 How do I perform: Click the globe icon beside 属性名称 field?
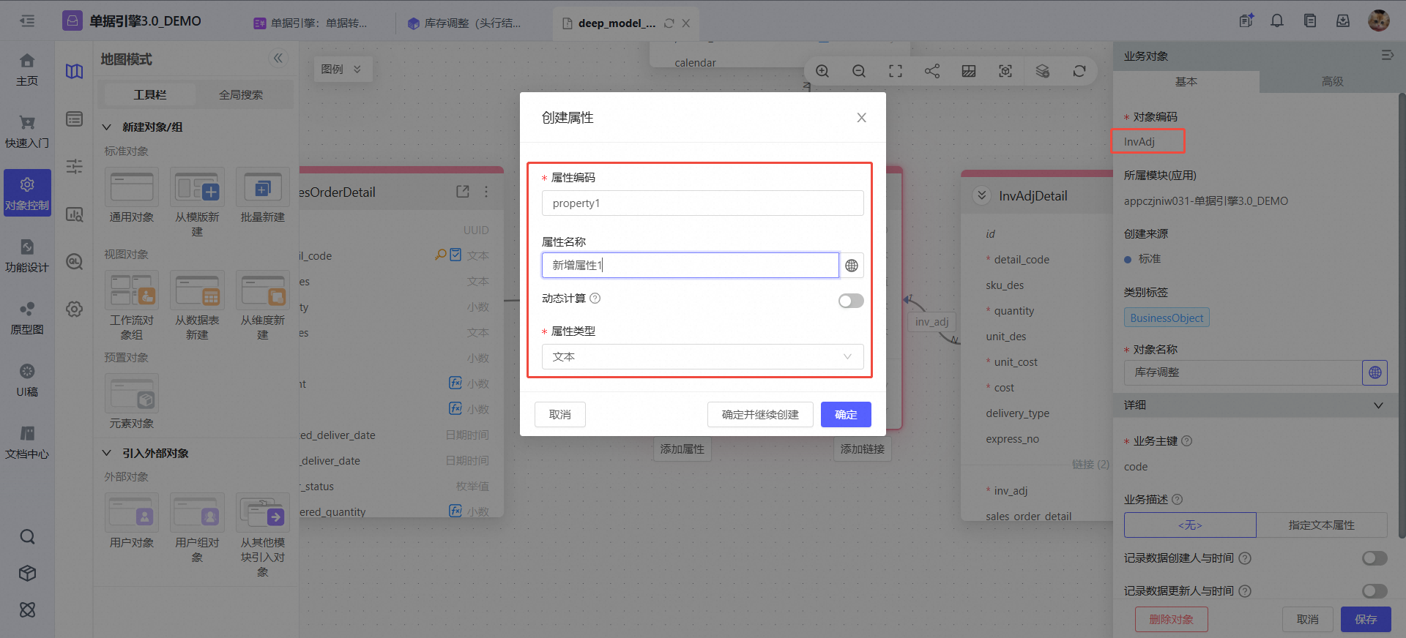[852, 266]
